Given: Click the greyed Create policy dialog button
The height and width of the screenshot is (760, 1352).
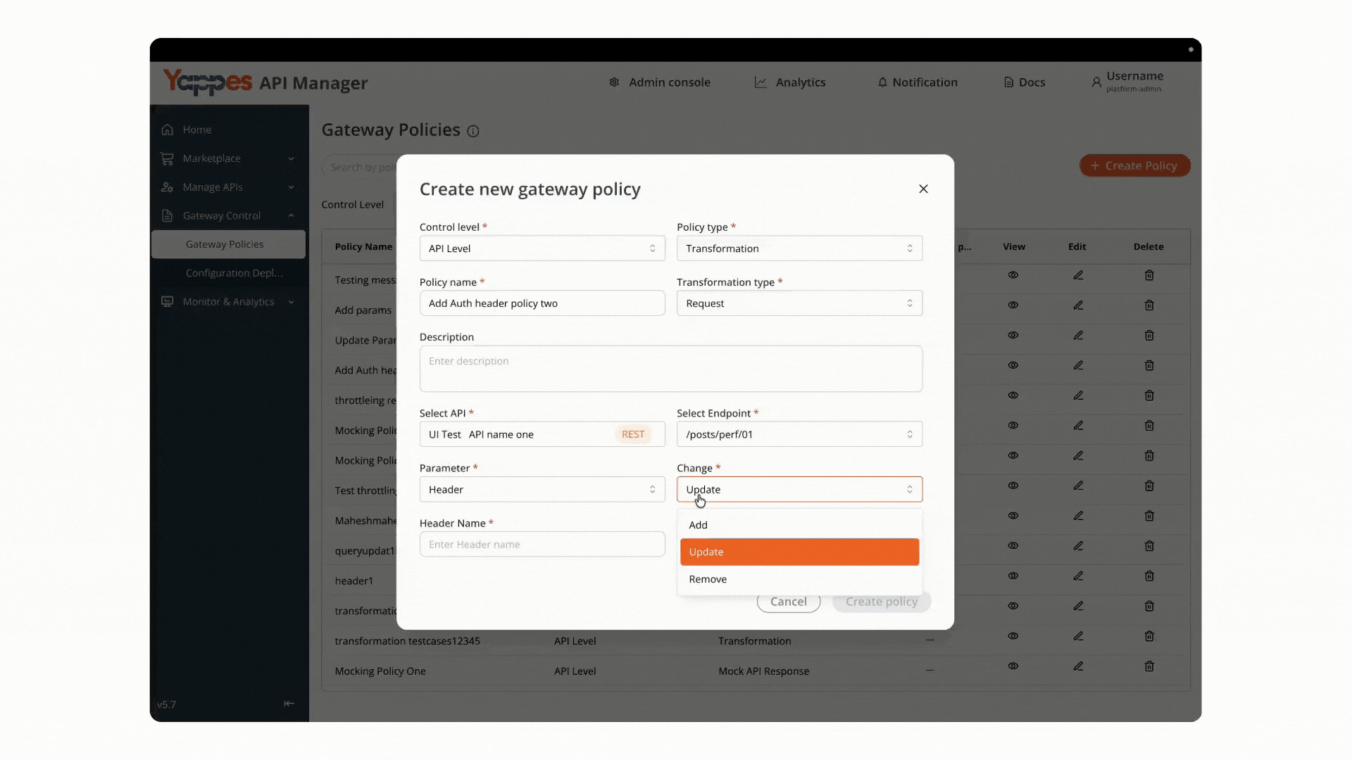Looking at the screenshot, I should 882,602.
